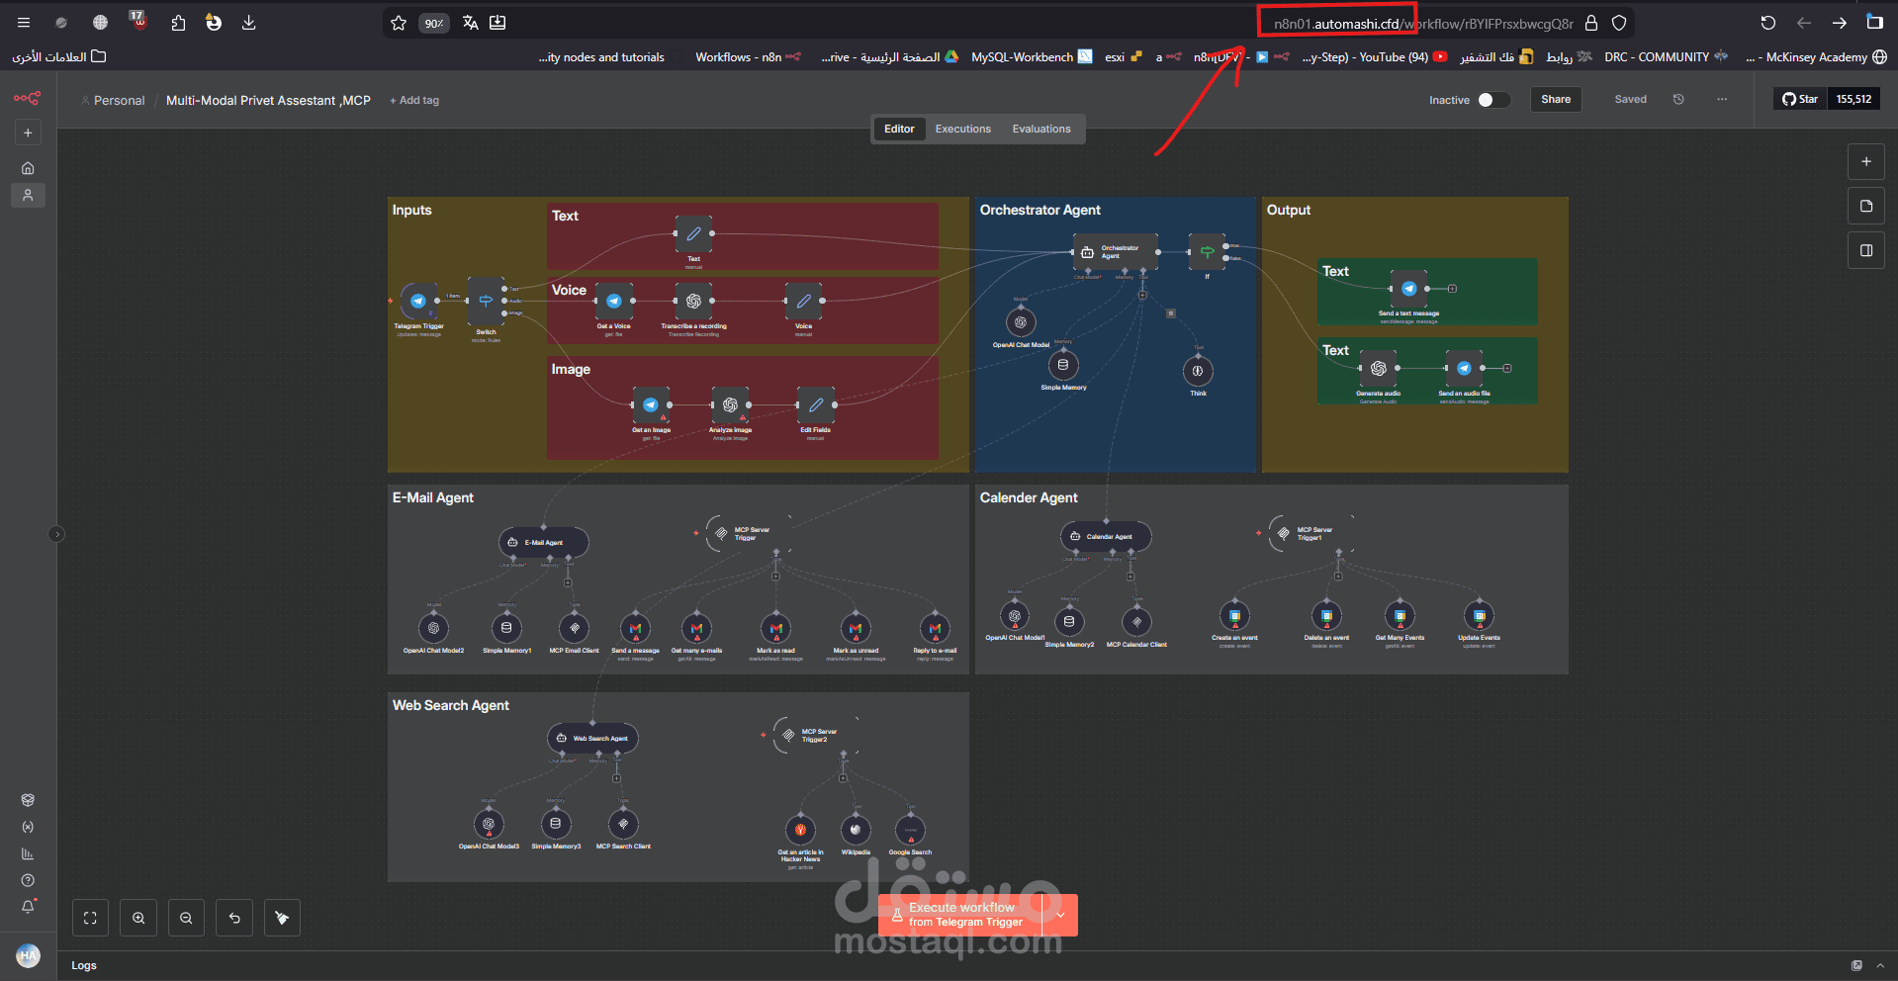This screenshot has width=1898, height=981.
Task: Click the GitHub Star button
Action: pyautogui.click(x=1800, y=99)
